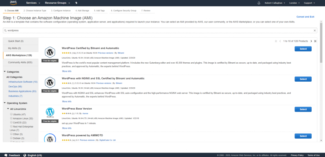Open the Quick Start (0) tab
This screenshot has height=157, width=325.
21,41
